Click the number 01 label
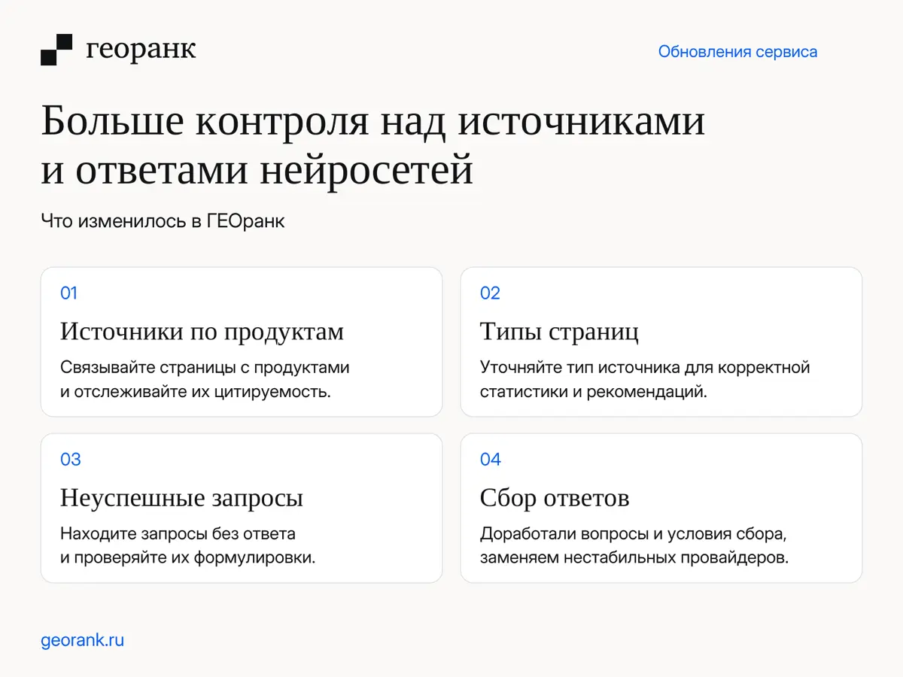 tap(68, 293)
